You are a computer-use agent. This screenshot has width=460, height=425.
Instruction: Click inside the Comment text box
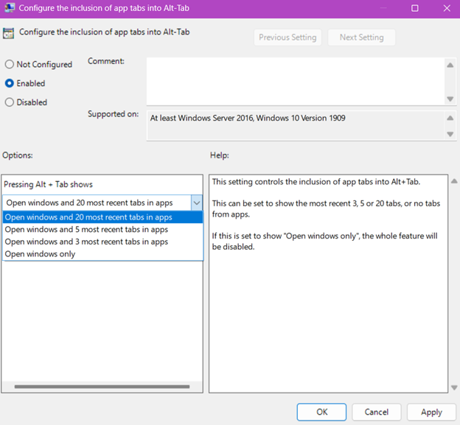(295, 81)
